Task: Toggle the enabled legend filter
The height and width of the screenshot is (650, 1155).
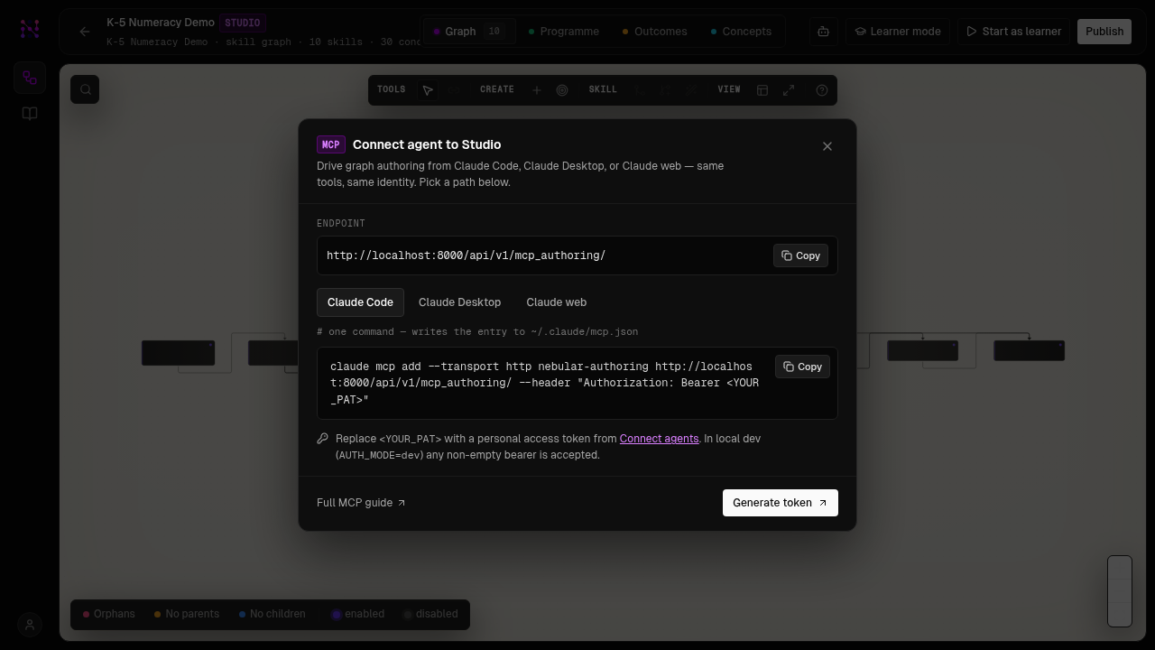Action: pos(357,614)
